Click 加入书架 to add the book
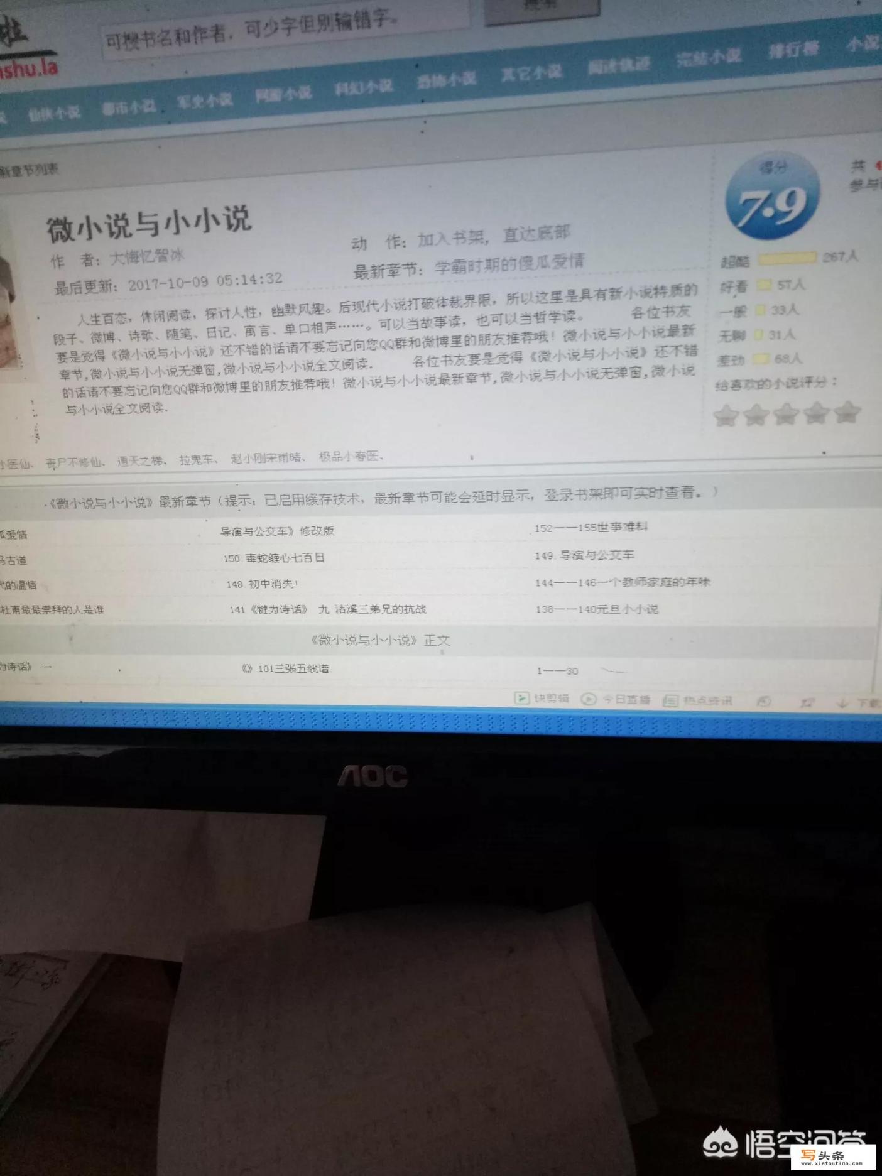The height and width of the screenshot is (1176, 882). tap(452, 238)
